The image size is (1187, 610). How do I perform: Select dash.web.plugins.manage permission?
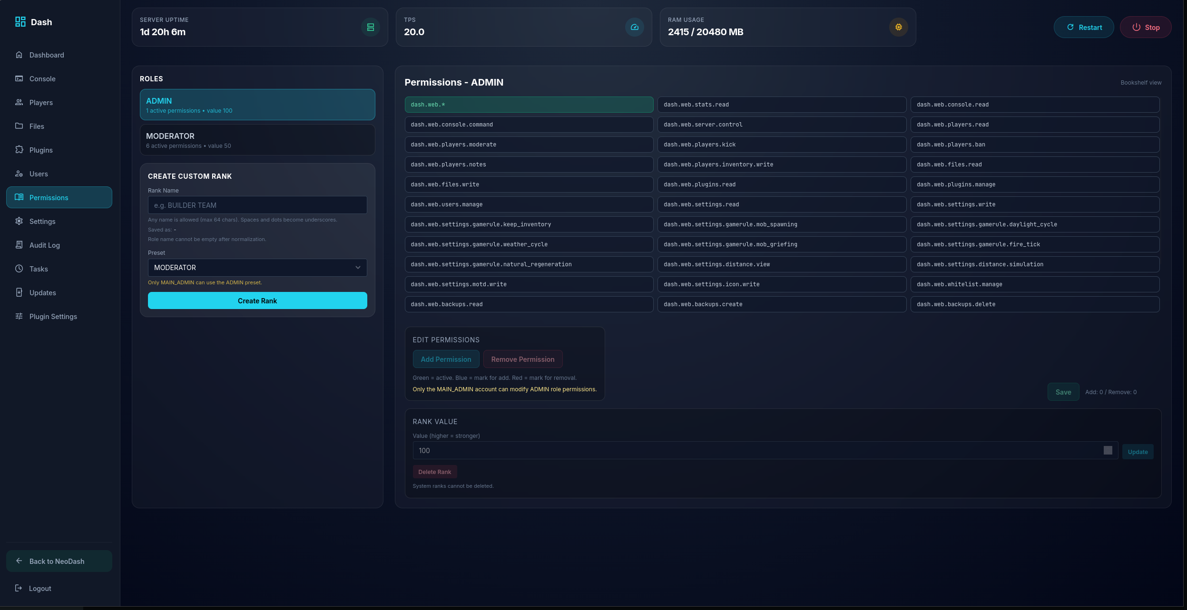1035,184
